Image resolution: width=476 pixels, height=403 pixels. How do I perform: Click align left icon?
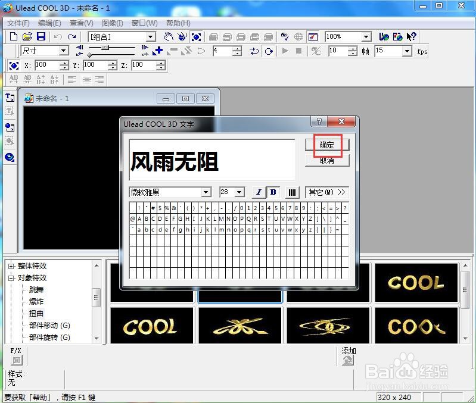(72, 79)
